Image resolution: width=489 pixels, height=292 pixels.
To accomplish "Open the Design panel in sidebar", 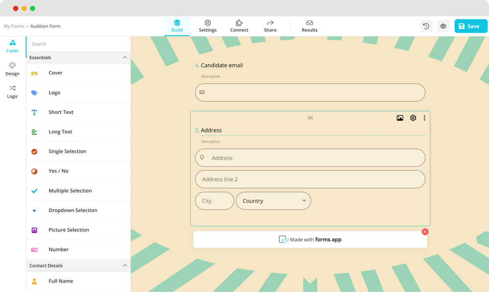I will pos(12,69).
